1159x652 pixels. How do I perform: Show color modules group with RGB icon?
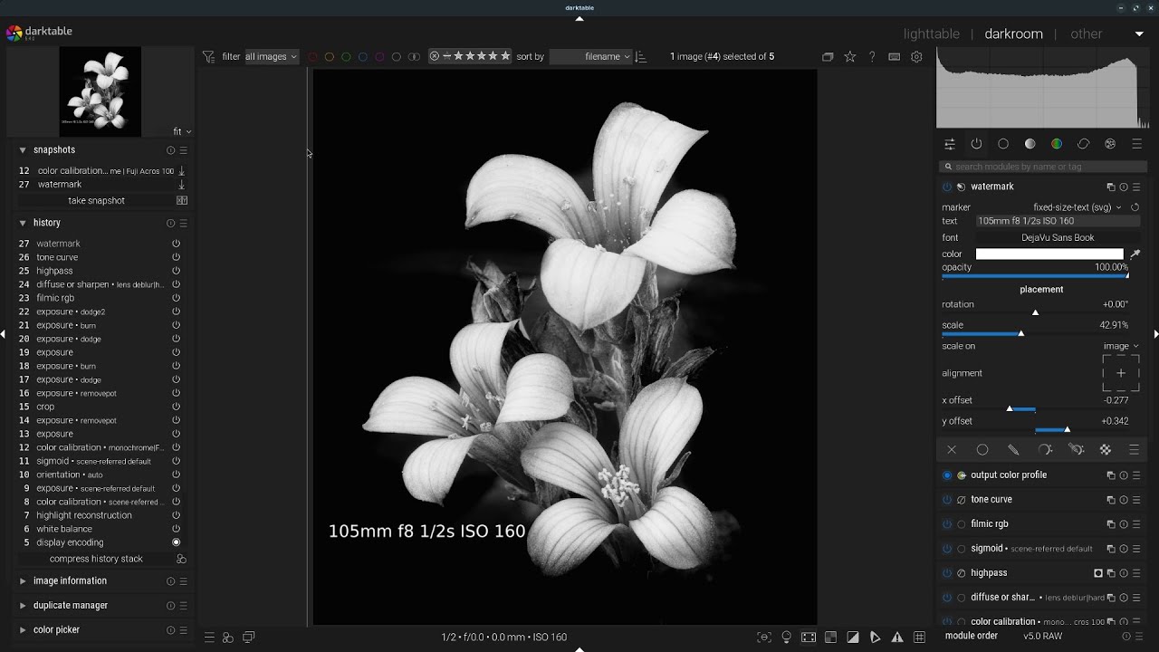[x=1057, y=144]
